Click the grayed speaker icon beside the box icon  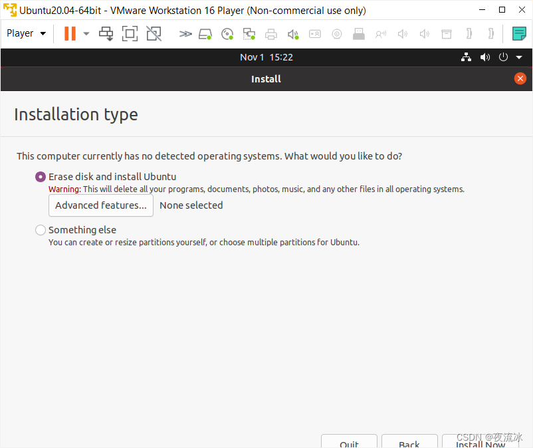tap(425, 34)
